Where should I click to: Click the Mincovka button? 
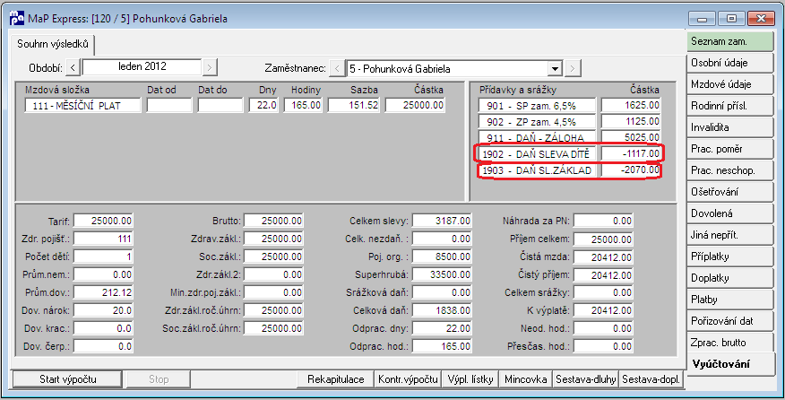click(x=526, y=379)
